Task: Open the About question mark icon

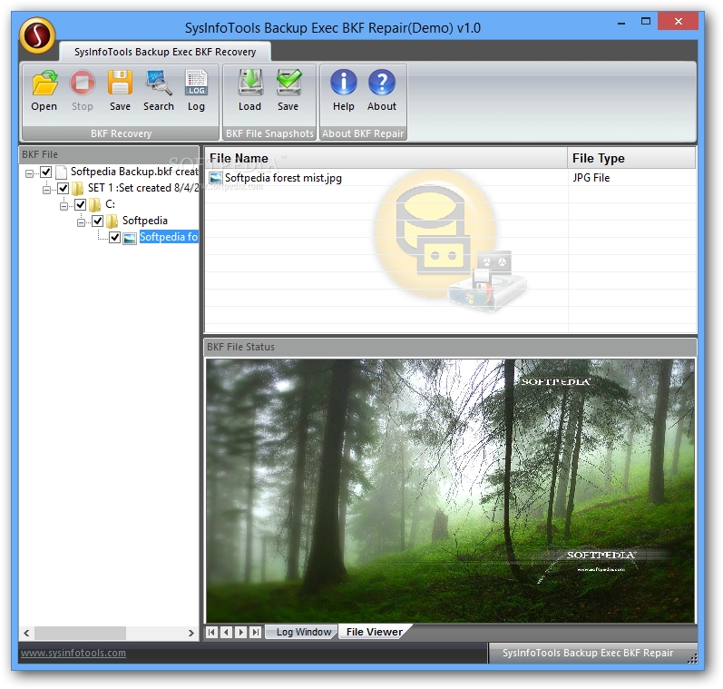Action: point(382,83)
